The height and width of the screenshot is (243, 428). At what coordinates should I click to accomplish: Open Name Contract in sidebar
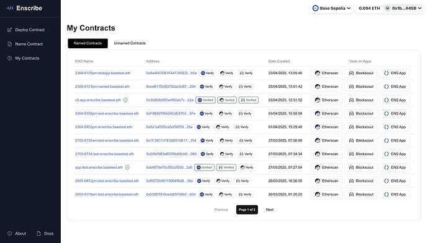click(25, 44)
